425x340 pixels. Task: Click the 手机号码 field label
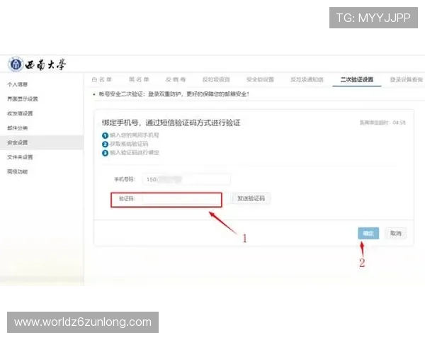point(125,179)
